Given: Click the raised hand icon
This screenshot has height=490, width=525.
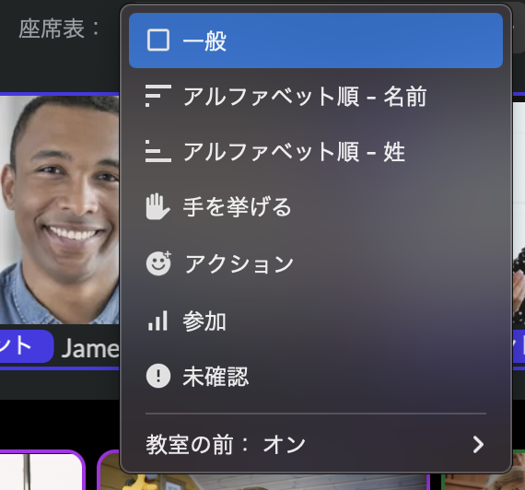Looking at the screenshot, I should pyautogui.click(x=157, y=207).
